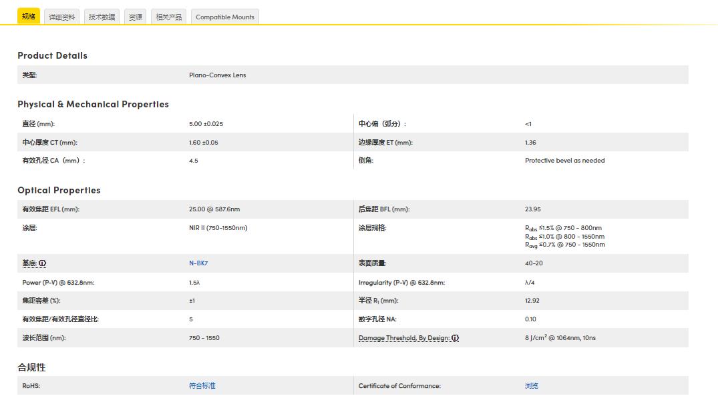
Task: Click the Physical & Mechanical Properties heading
Action: [x=93, y=104]
